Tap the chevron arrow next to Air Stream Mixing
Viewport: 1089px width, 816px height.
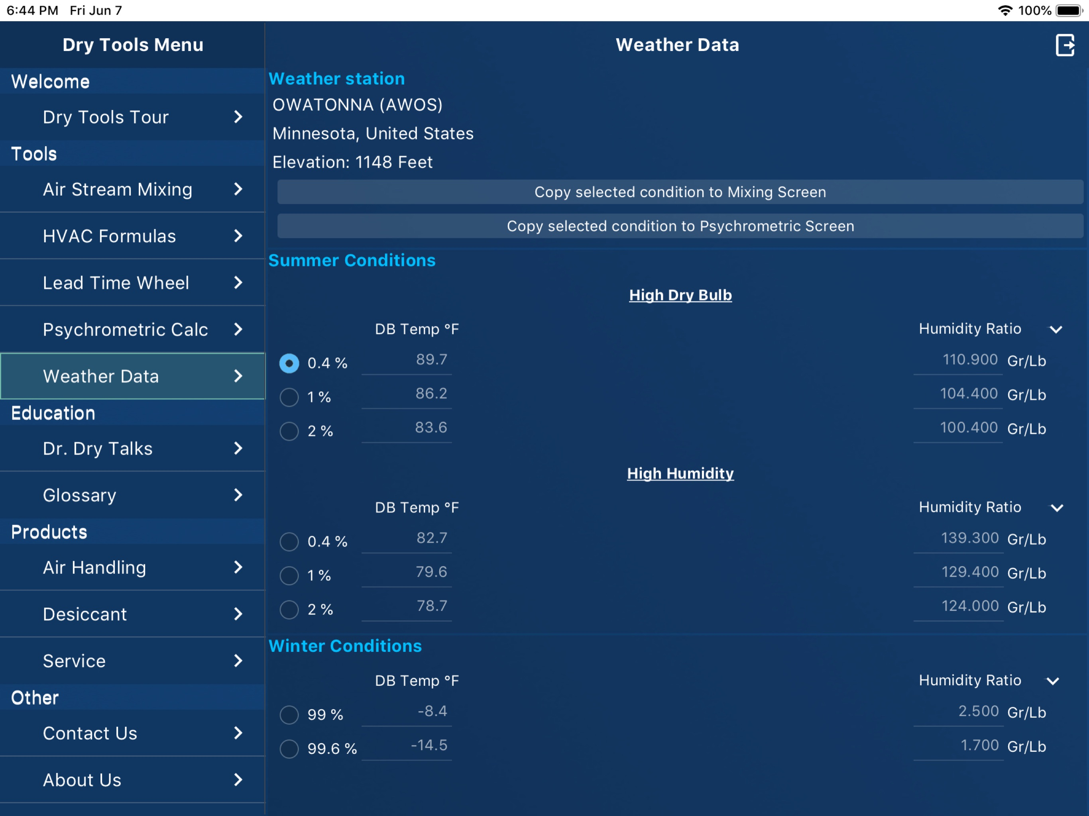pyautogui.click(x=238, y=189)
